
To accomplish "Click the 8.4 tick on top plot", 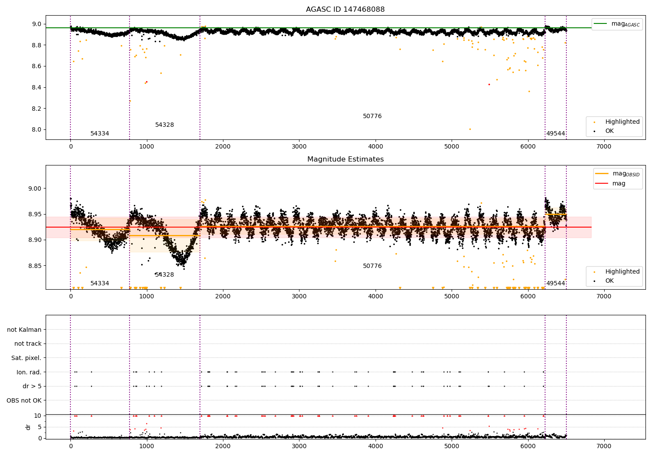I will click(38, 88).
